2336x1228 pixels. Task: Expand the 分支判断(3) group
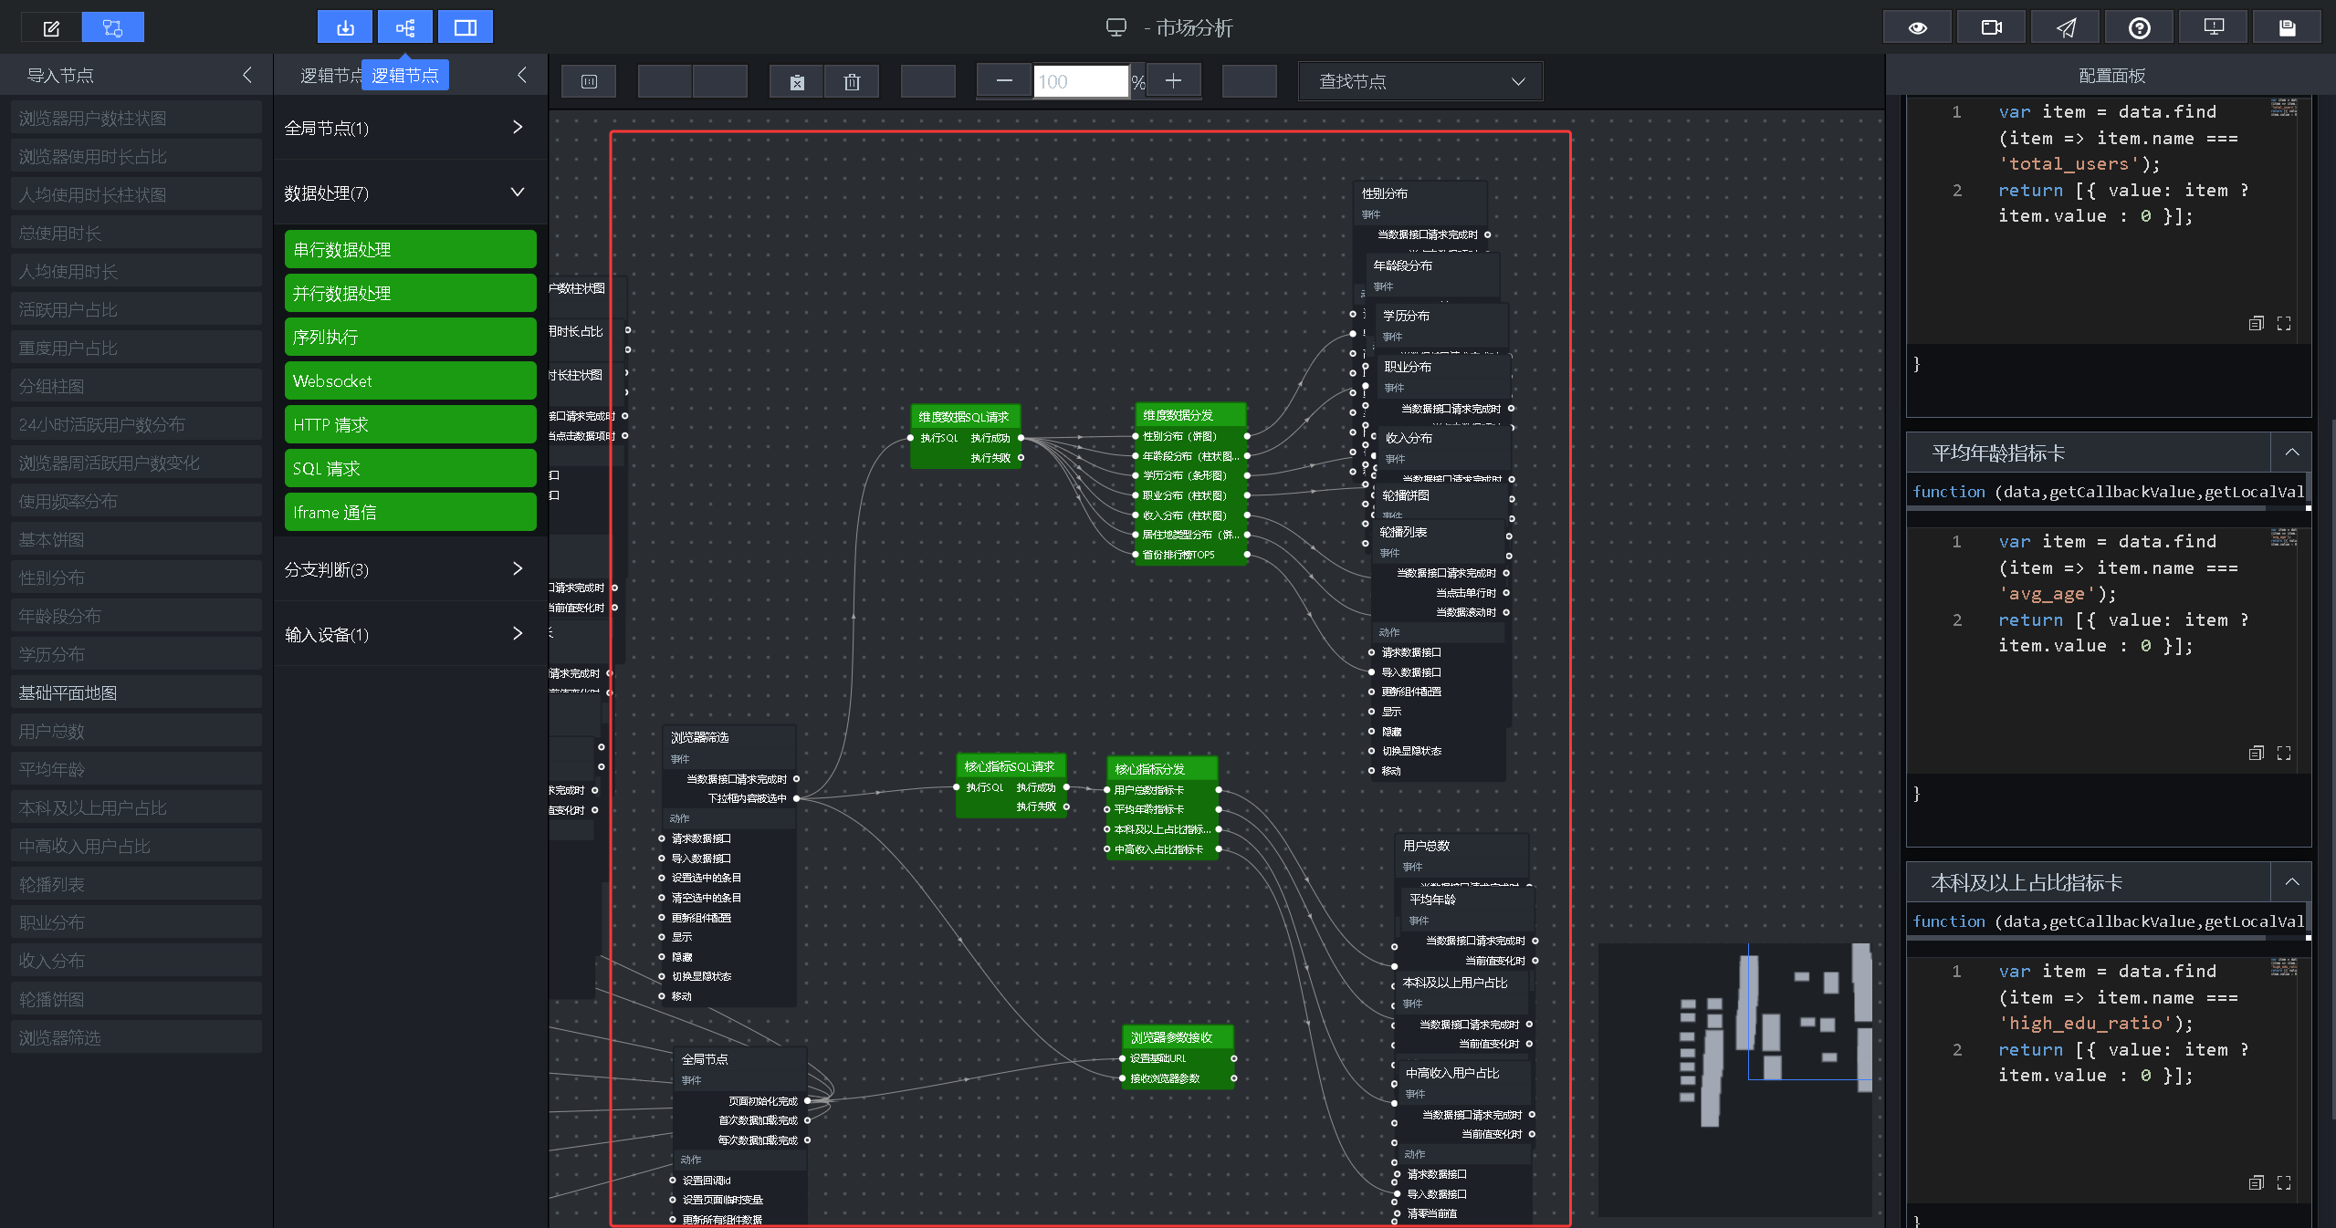[411, 569]
